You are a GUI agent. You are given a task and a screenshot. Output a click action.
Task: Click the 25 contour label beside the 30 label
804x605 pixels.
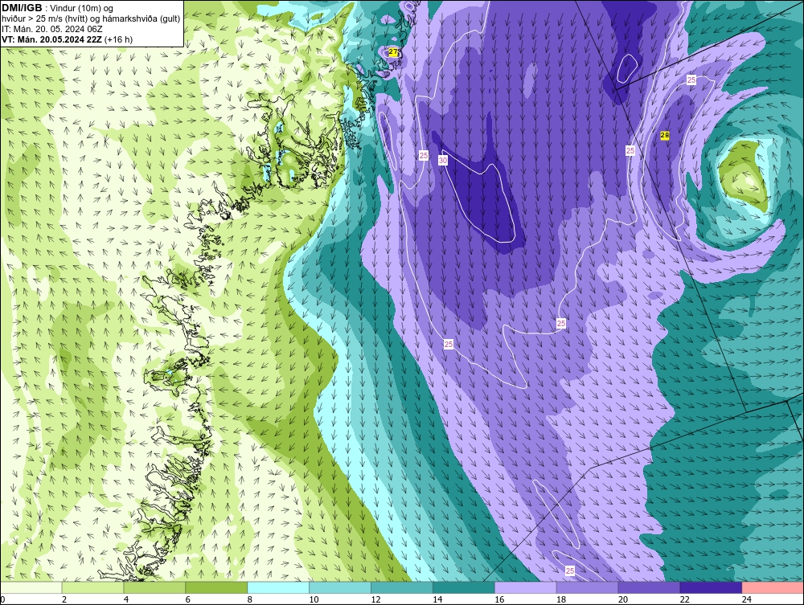424,155
